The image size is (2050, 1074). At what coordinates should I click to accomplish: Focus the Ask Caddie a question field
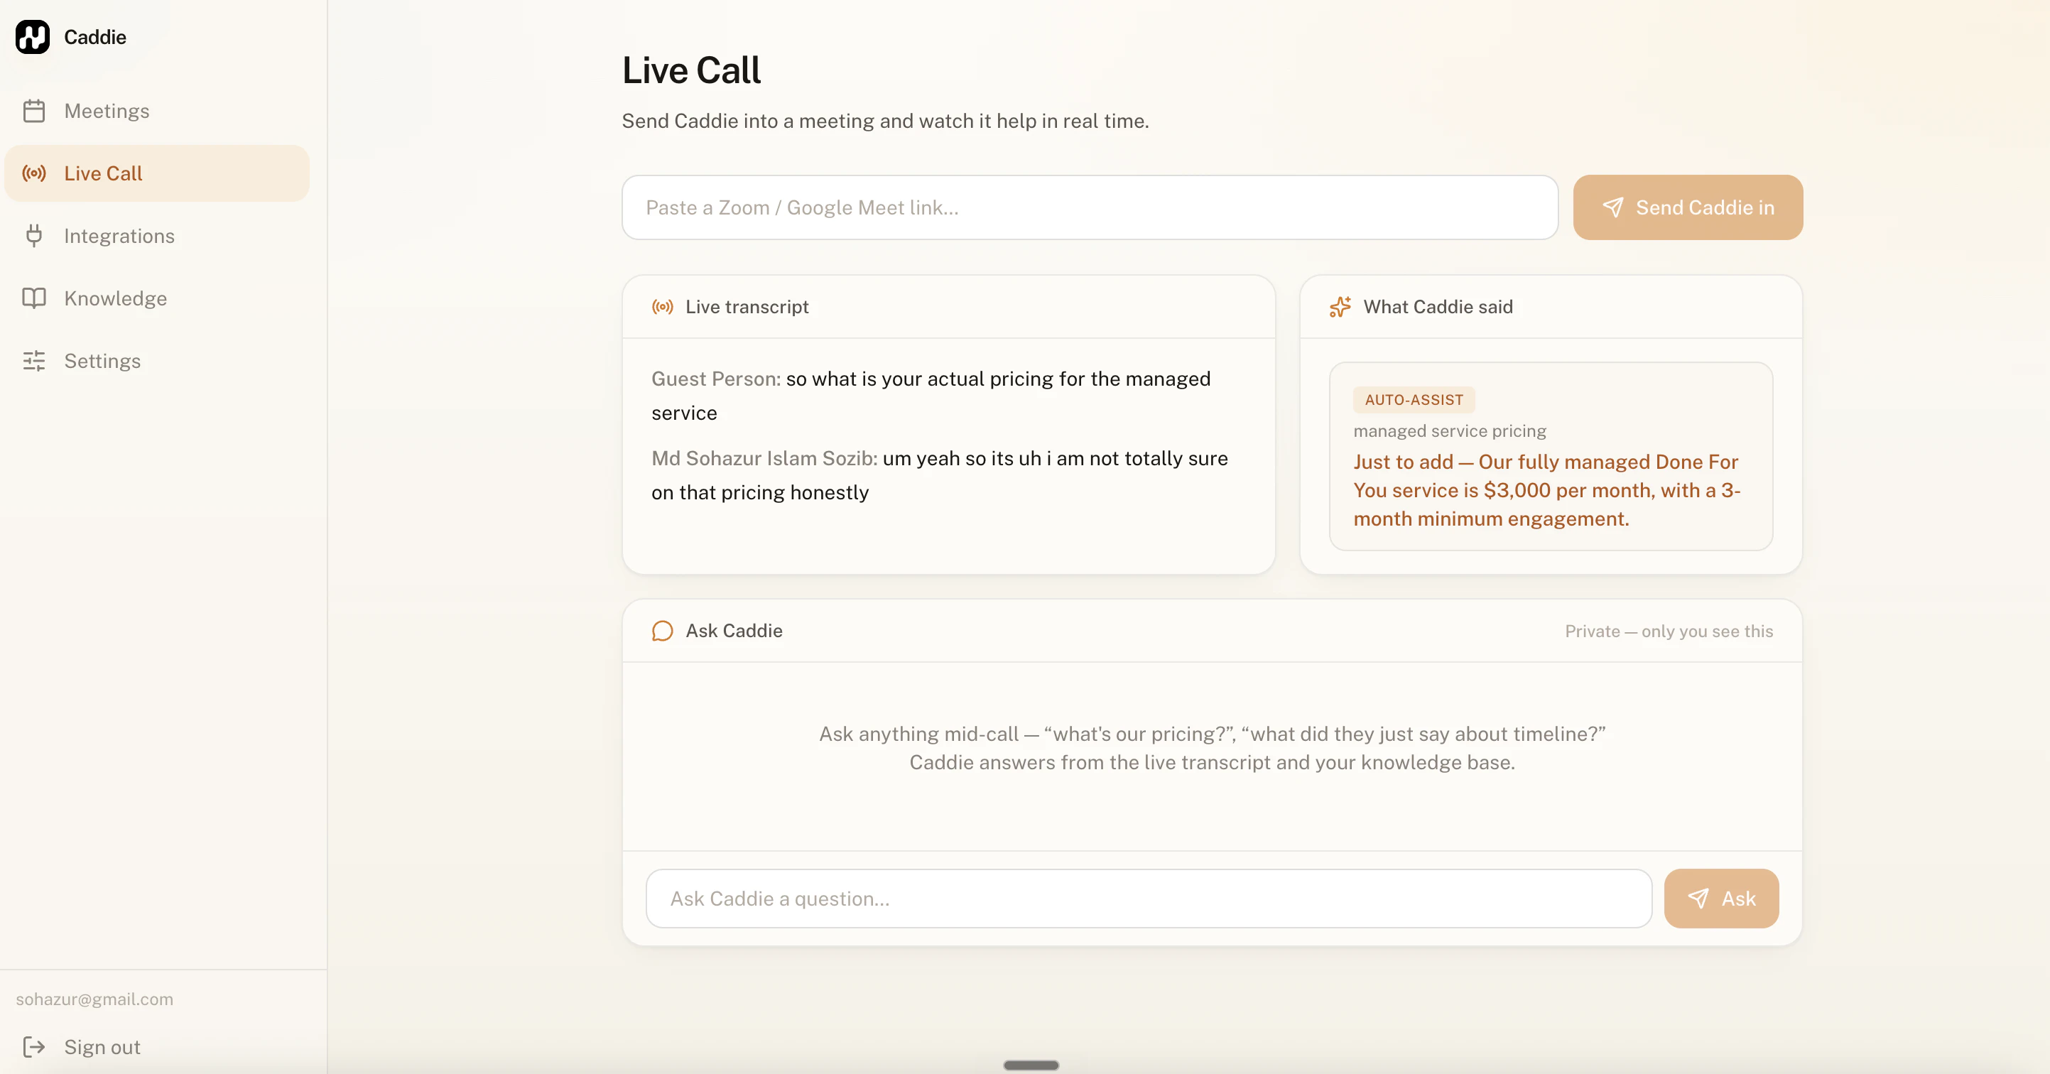click(x=1149, y=899)
